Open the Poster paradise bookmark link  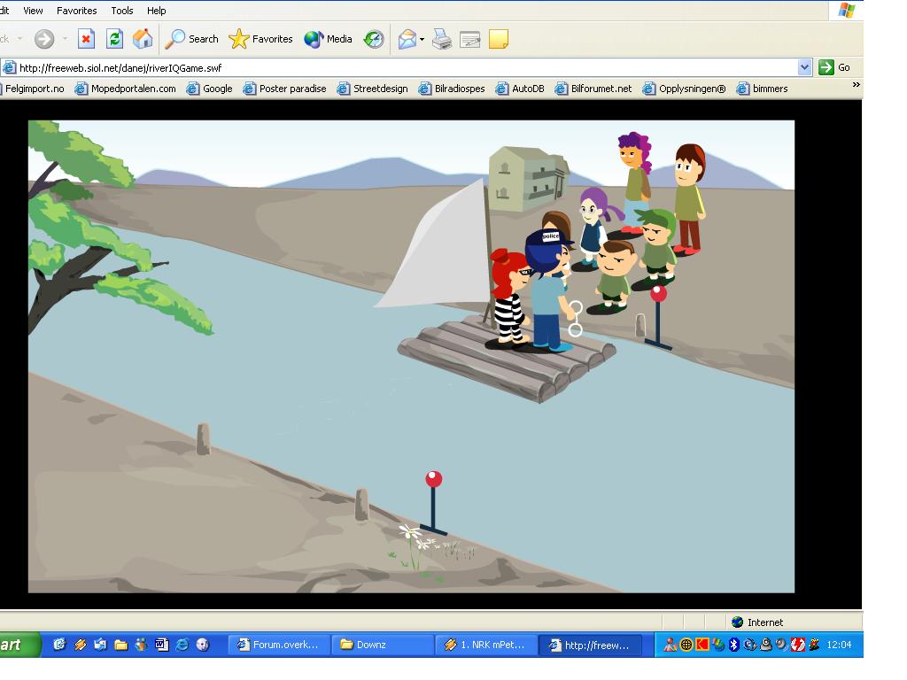284,89
